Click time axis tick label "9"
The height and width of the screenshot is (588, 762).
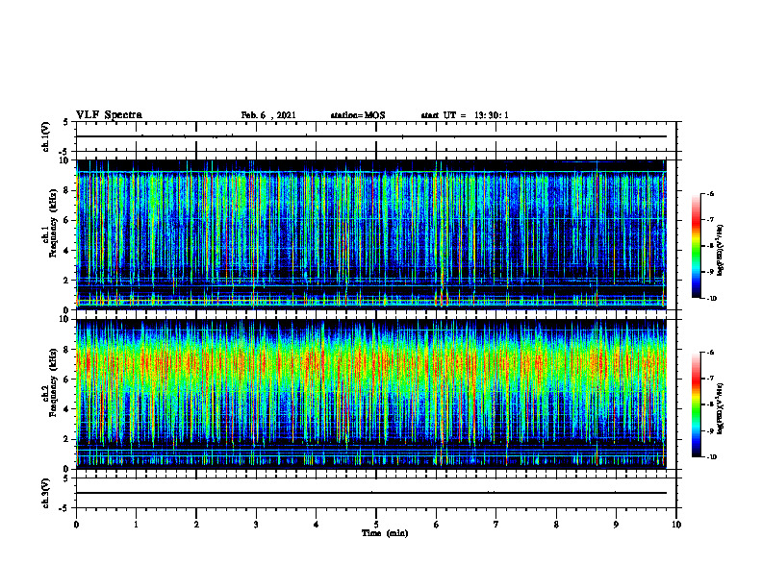[616, 525]
